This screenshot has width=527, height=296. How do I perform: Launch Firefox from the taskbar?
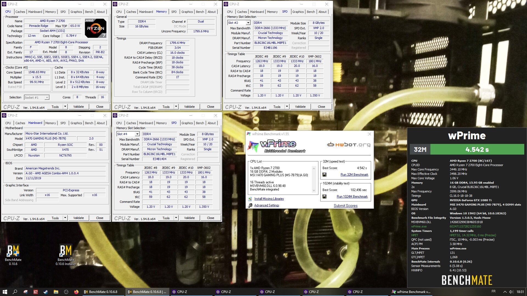(76, 292)
